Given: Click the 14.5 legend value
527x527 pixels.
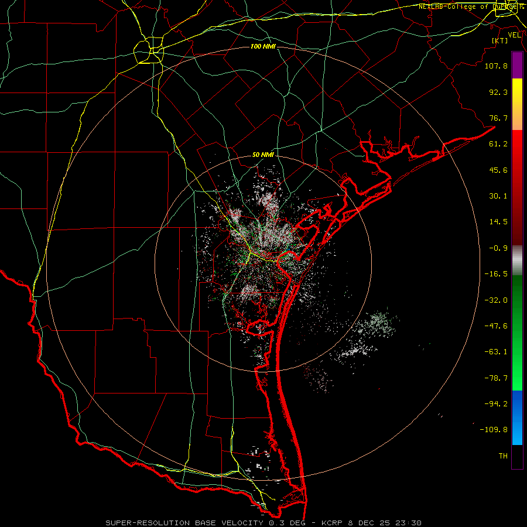Looking at the screenshot, I should pos(498,222).
